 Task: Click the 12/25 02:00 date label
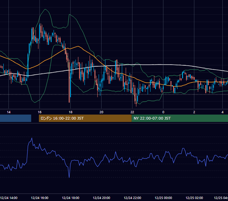point(194,198)
